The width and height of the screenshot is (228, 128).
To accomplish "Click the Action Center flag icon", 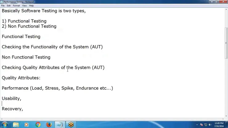I will 202,125.
